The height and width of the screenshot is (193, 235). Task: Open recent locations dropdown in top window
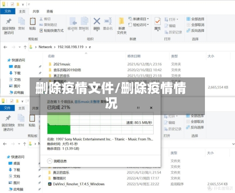(x=20, y=47)
